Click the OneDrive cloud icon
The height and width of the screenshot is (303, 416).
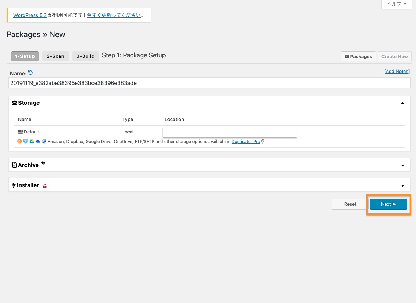[38, 142]
